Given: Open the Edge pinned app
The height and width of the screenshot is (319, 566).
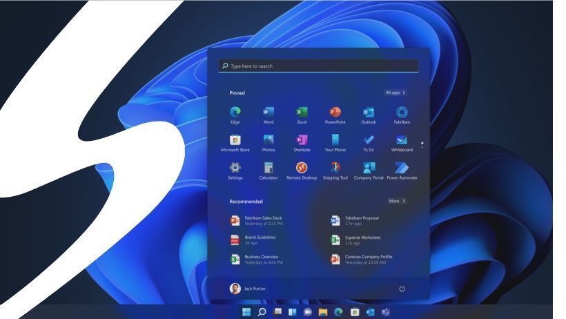Looking at the screenshot, I should pyautogui.click(x=235, y=115).
